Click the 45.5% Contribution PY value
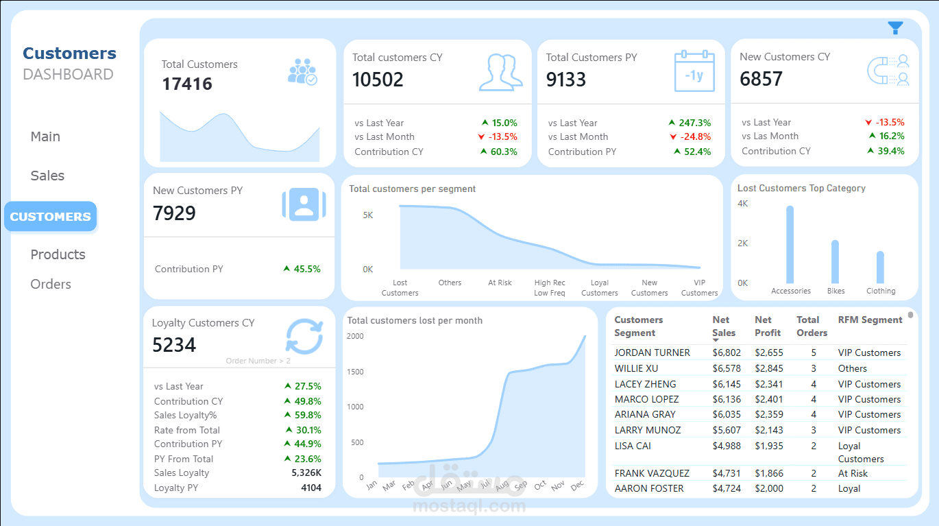Screen dimensions: 939x526 pos(307,269)
